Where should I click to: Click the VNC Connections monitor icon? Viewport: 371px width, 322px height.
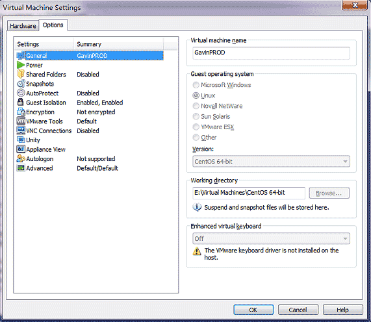pyautogui.click(x=21, y=130)
